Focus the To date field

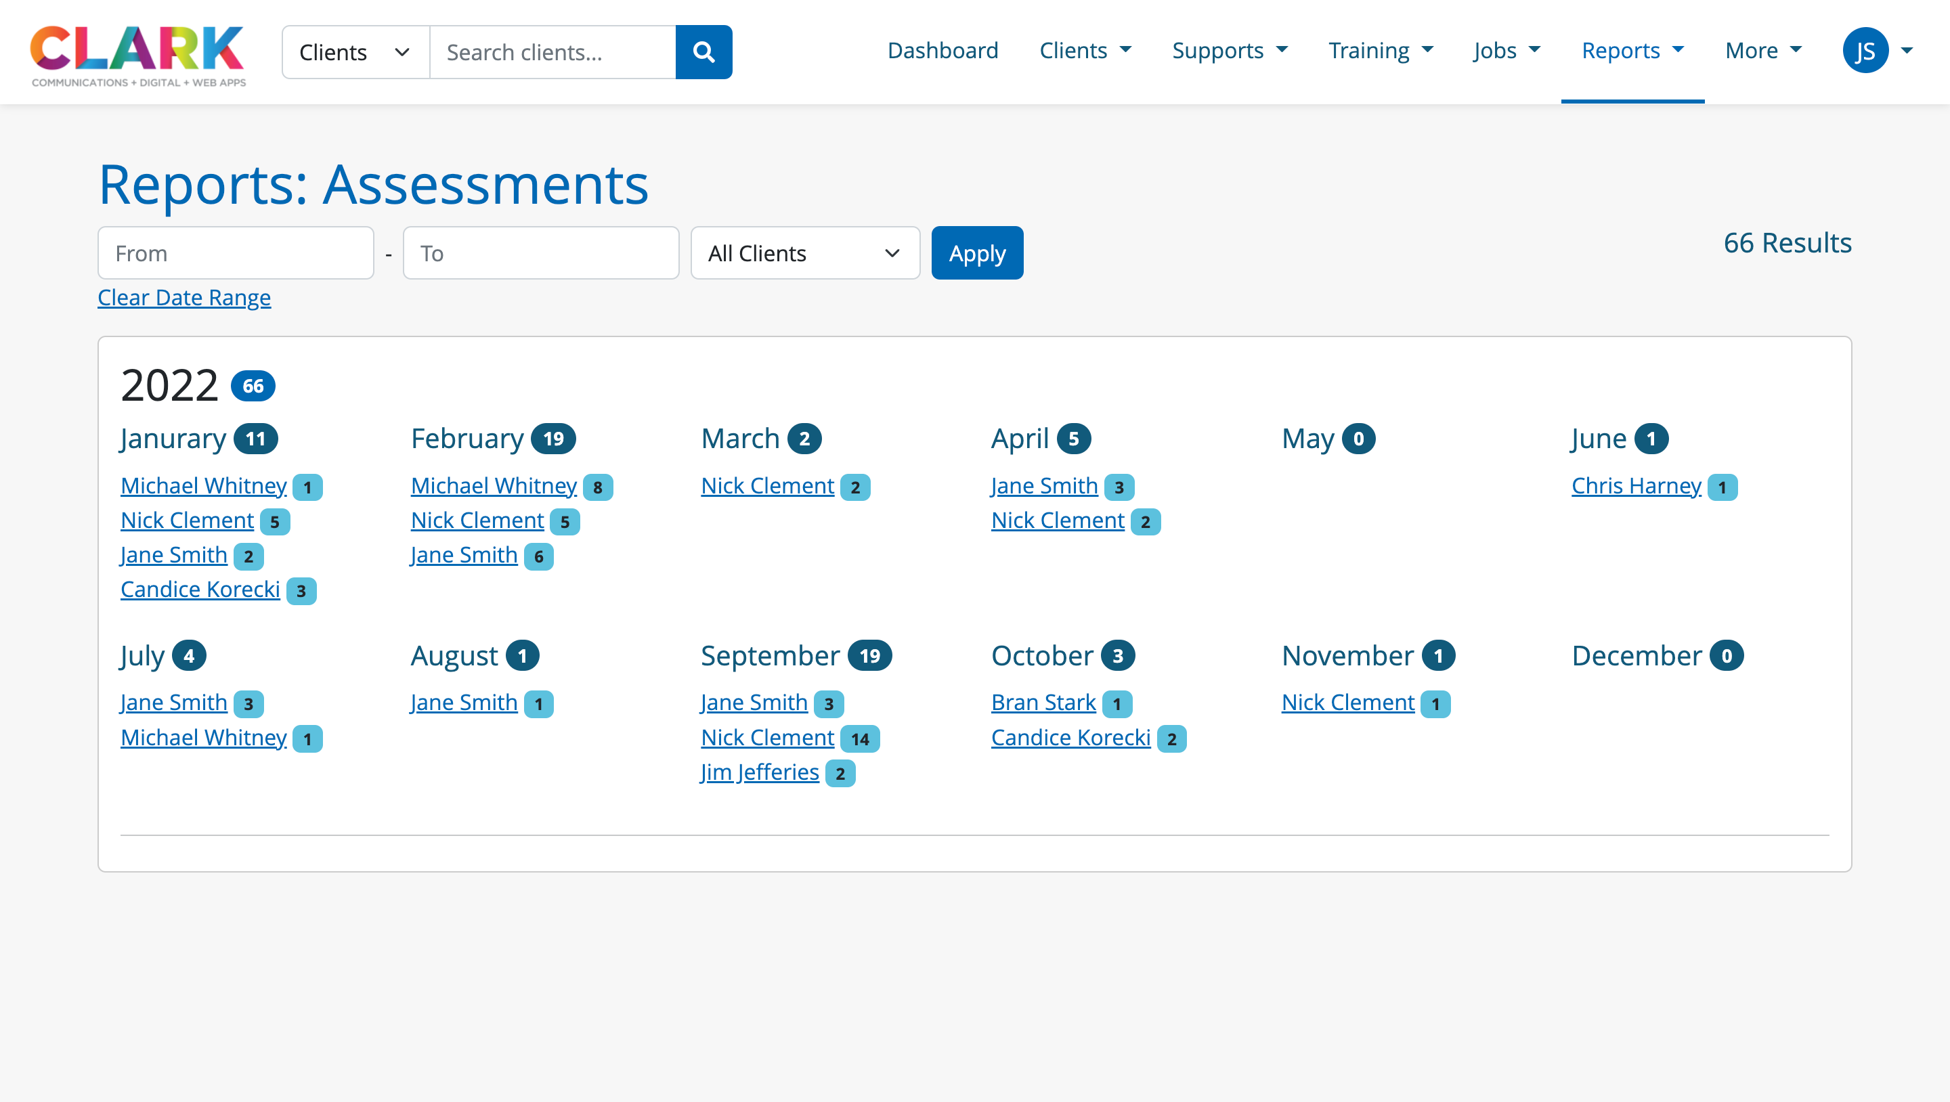[540, 254]
